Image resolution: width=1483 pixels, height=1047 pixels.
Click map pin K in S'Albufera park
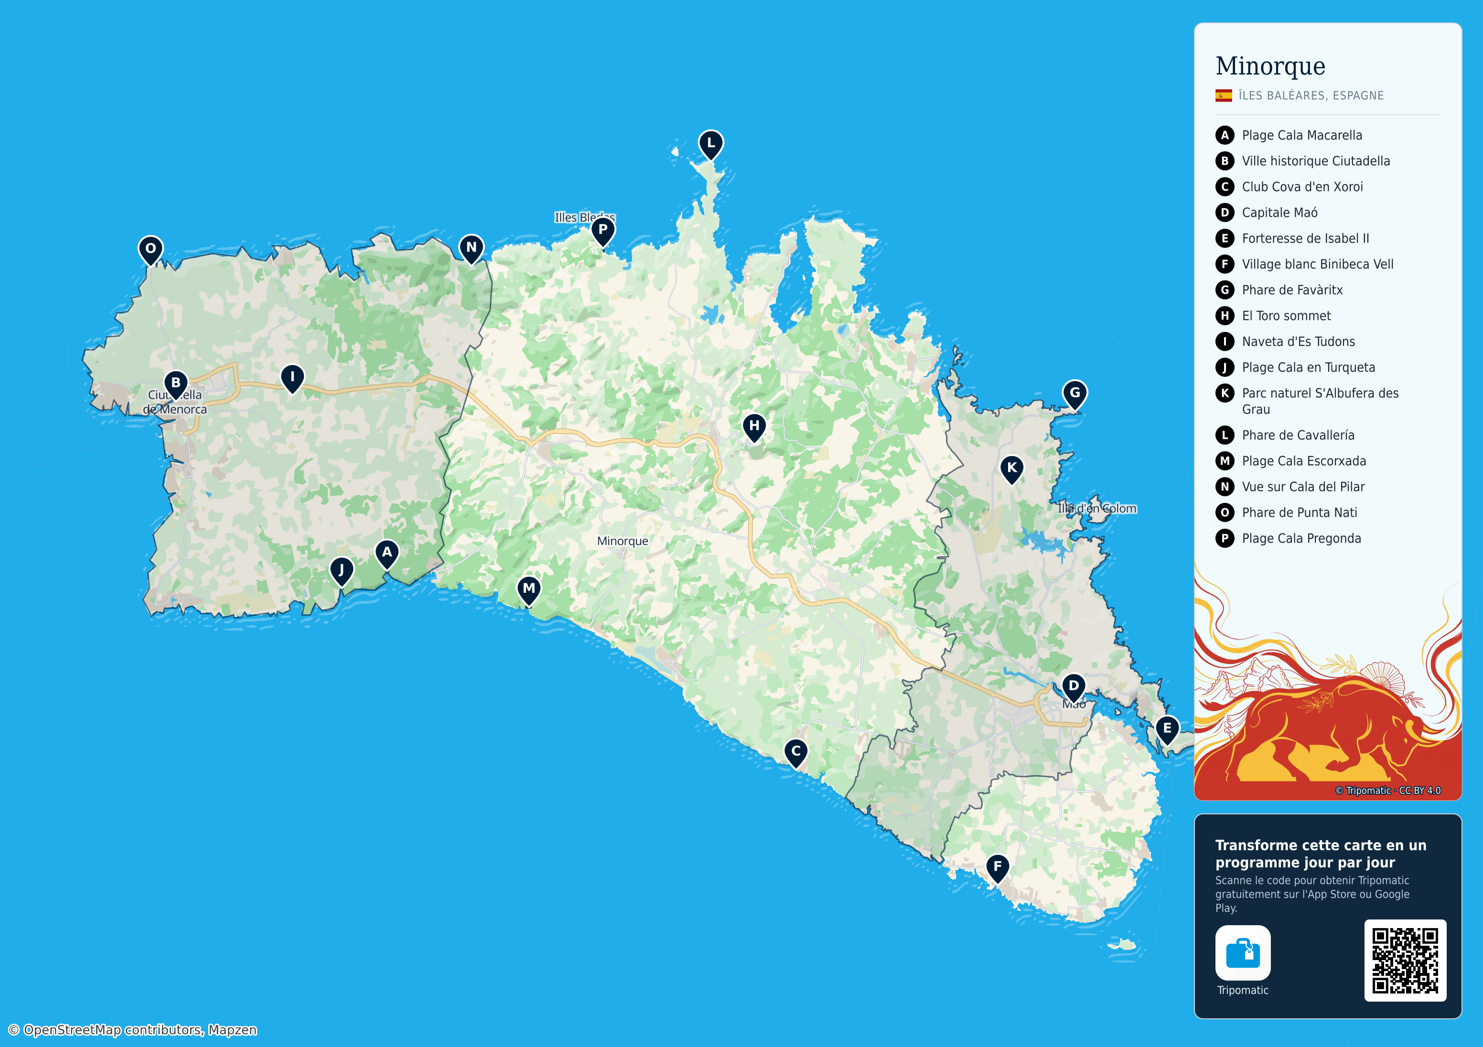(x=1011, y=469)
